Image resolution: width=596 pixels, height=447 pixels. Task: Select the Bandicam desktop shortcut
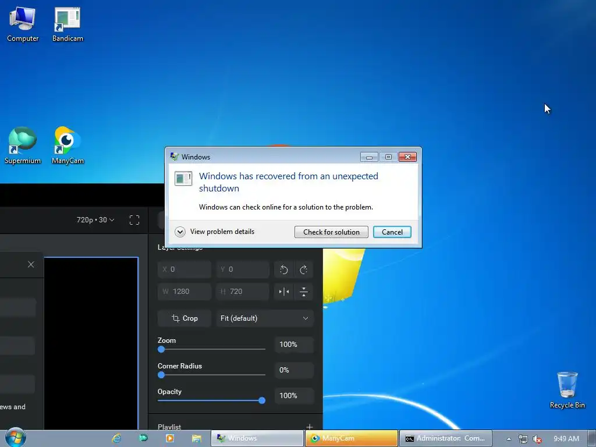68,24
